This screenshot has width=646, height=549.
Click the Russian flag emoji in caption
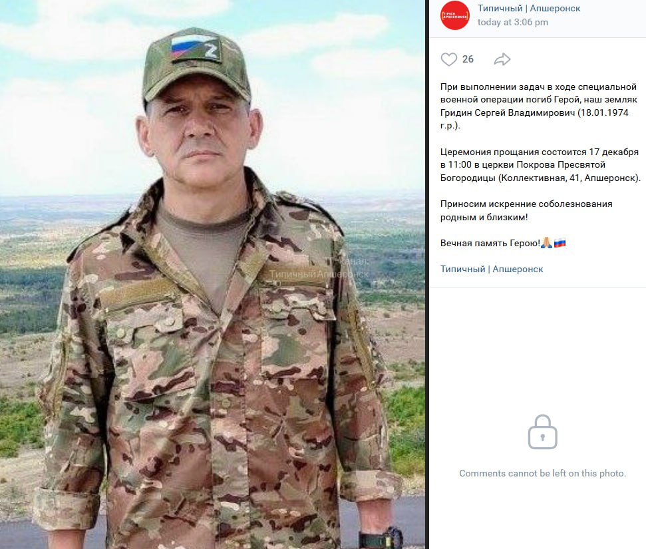tap(560, 243)
